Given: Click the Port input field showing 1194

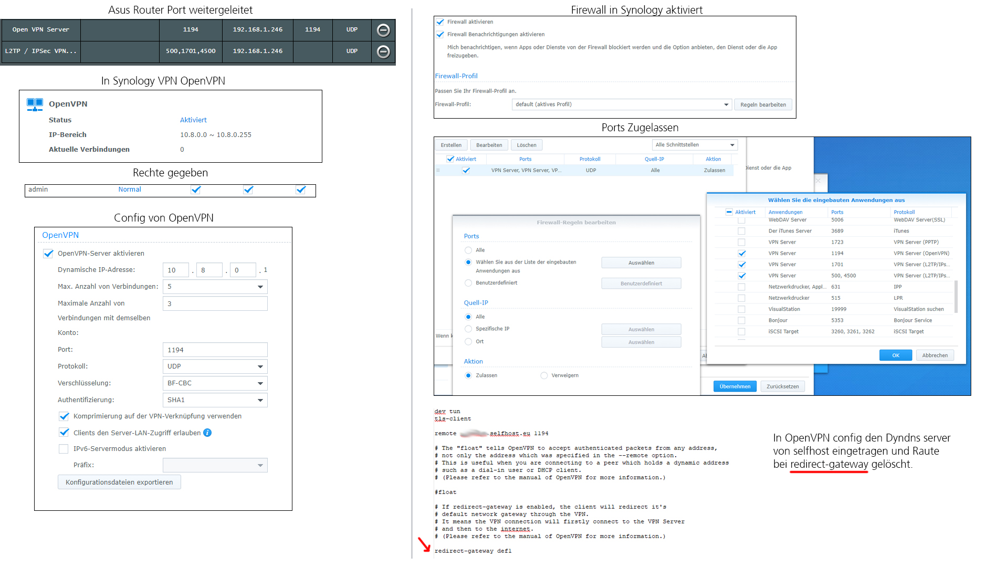Looking at the screenshot, I should [x=215, y=350].
